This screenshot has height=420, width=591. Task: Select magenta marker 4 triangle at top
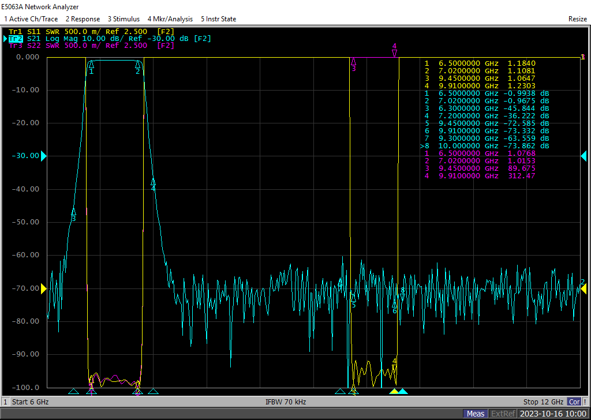(394, 53)
